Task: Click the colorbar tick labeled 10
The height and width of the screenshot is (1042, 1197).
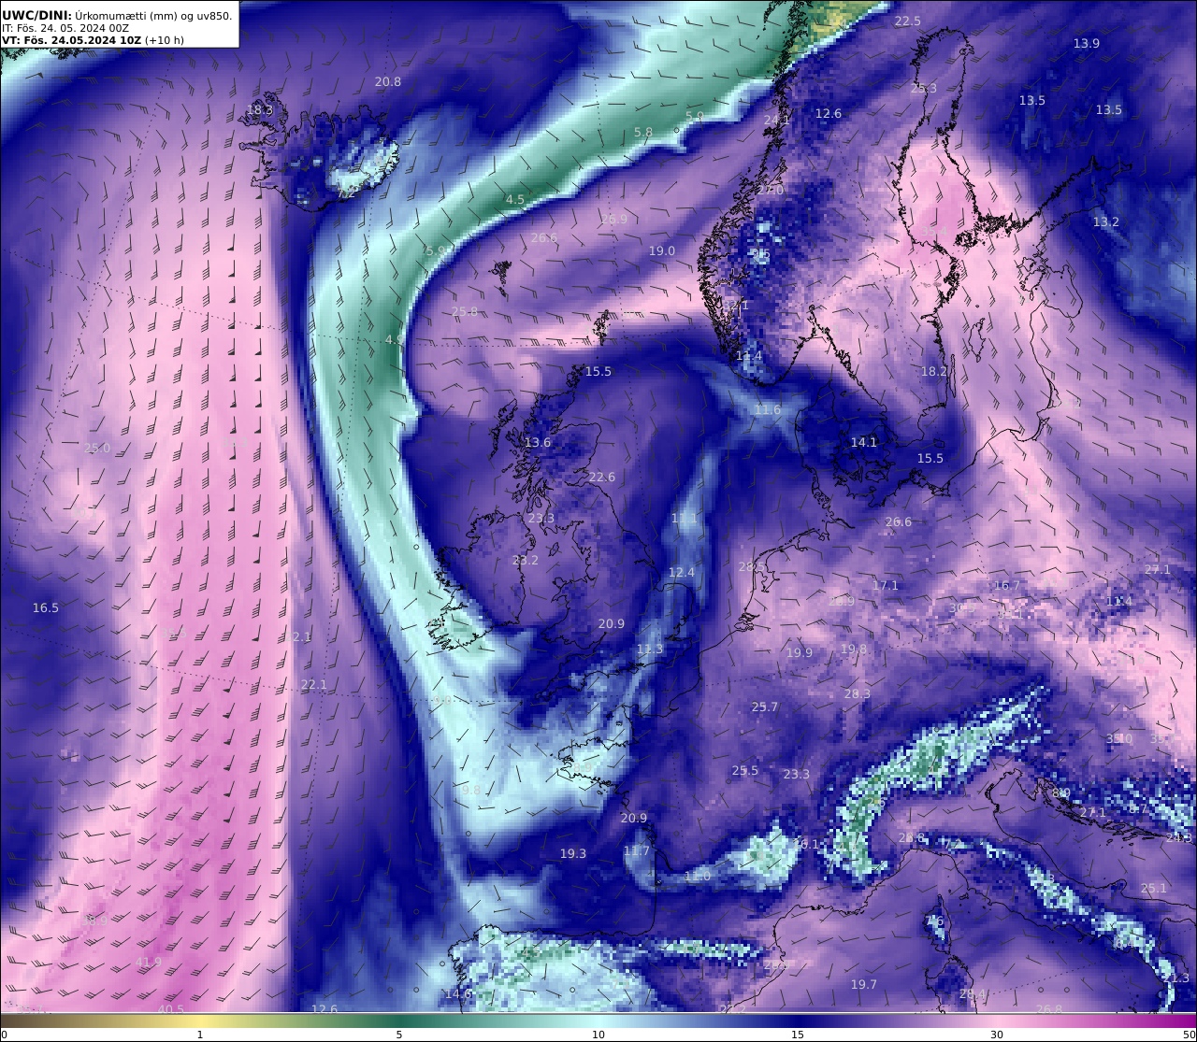Action: click(x=598, y=1035)
